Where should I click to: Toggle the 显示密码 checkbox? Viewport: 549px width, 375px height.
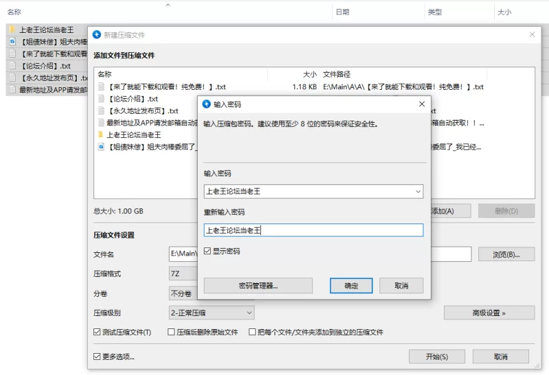pos(207,251)
